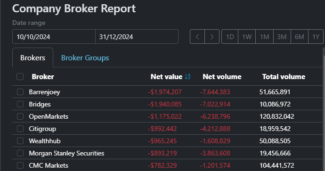Check the Citigroup row checkbox
This screenshot has height=171, width=325.
coord(20,129)
